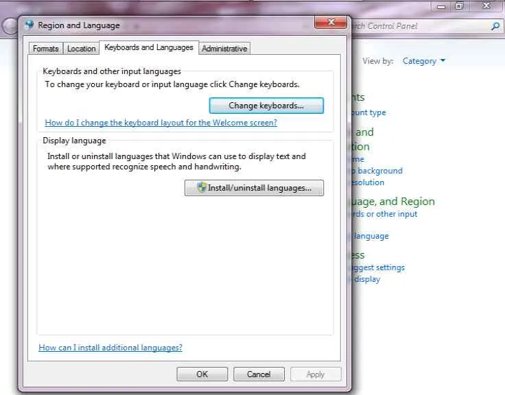Click the Control Panel back navigation button
This screenshot has height=395, width=505.
pos(10,26)
